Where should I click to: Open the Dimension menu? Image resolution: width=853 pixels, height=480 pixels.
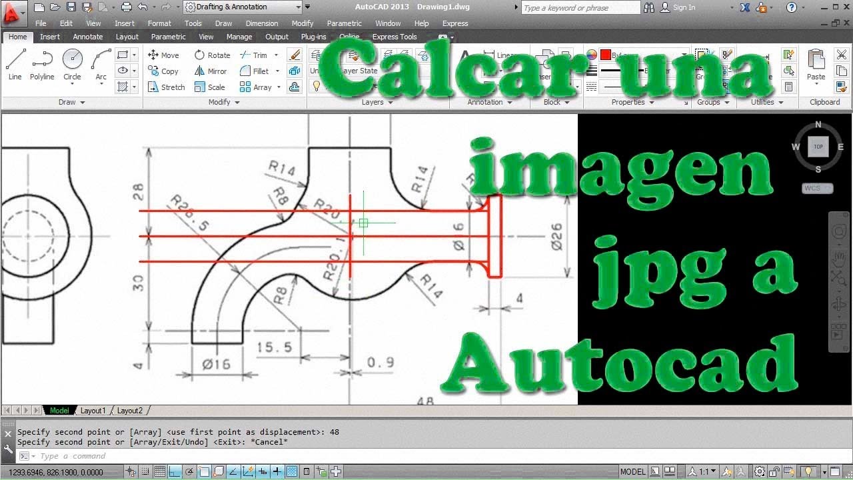pyautogui.click(x=262, y=23)
